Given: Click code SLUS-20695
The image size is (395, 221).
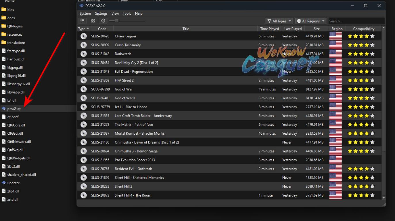Looking at the screenshot, I should point(100,36).
